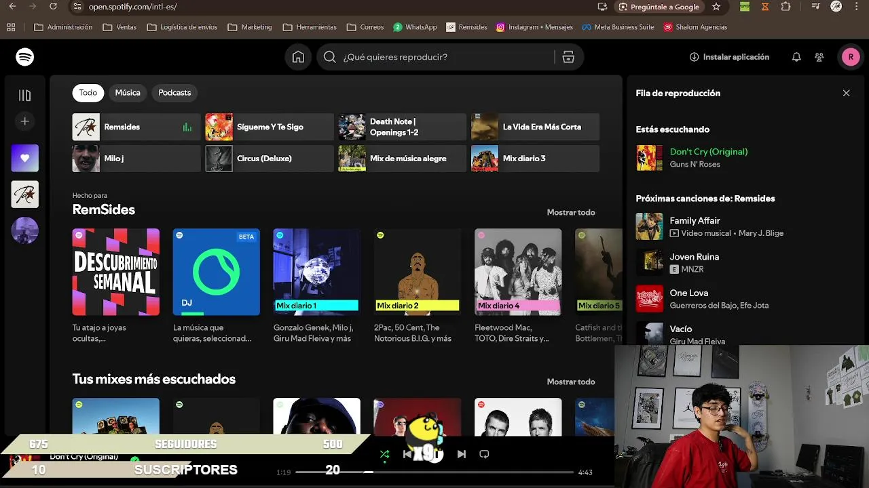Screen dimensions: 869x488
Task: Show all in Tus mixes más escuchados
Action: coord(571,382)
